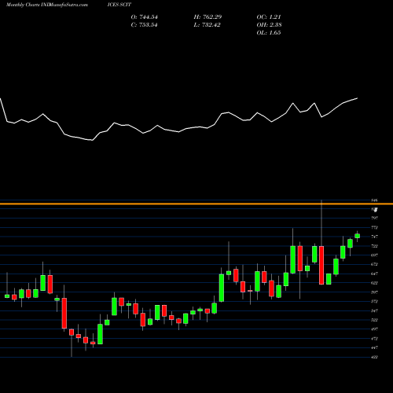
Task: Click the 497 price axis label
Action: [374, 329]
